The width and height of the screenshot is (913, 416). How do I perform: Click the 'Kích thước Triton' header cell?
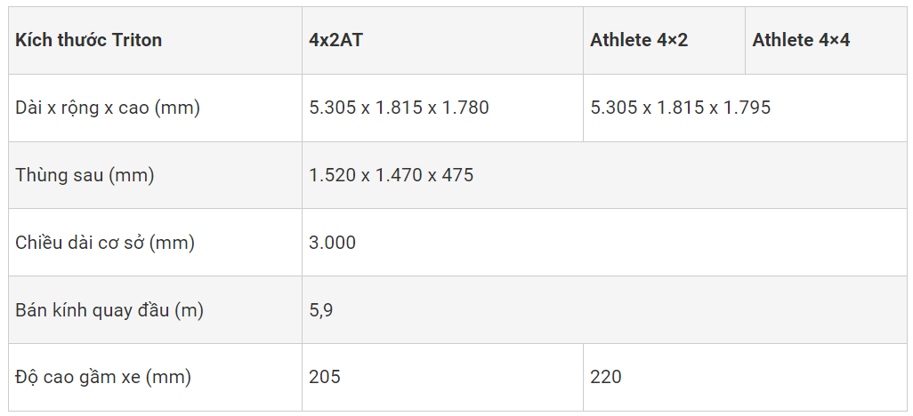pos(89,40)
